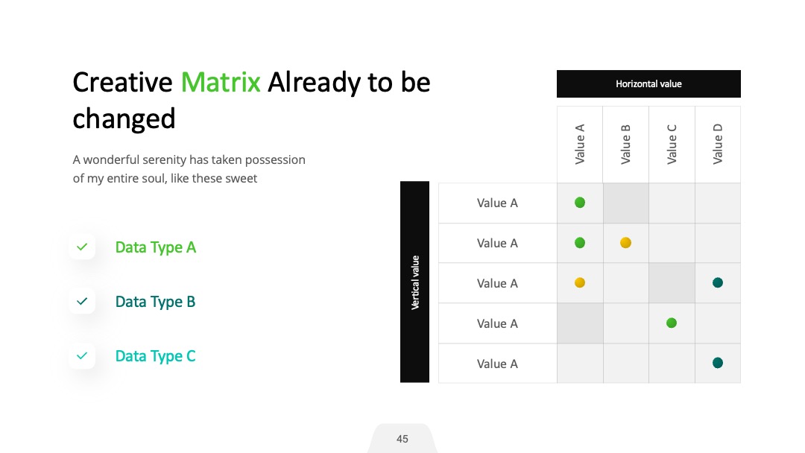805x453 pixels.
Task: Click the dark shaded cell in fourth row
Action: coord(580,323)
